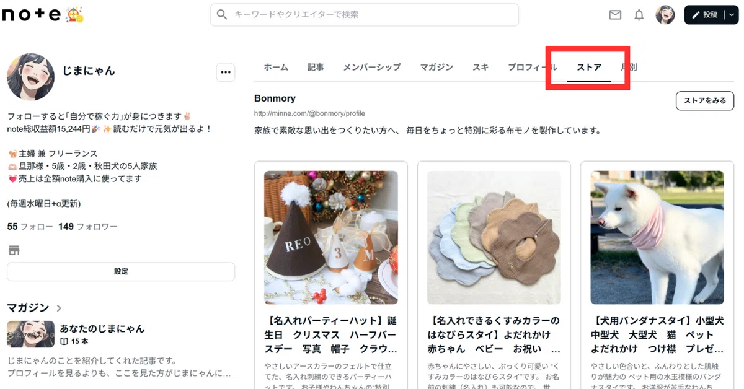The width and height of the screenshot is (744, 389).
Task: Open the white dog bandana product image
Action: [657, 237]
